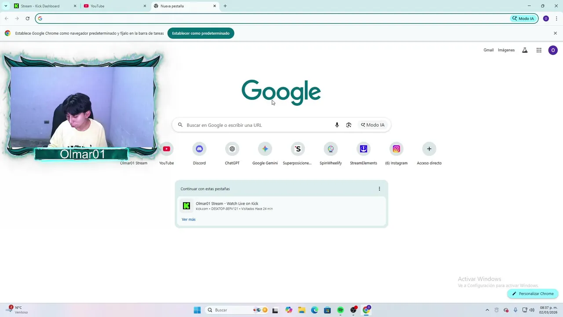Screen dimensions: 563x317
Task: Open the Olmar01 Stream shortcut label
Action: coord(134,163)
